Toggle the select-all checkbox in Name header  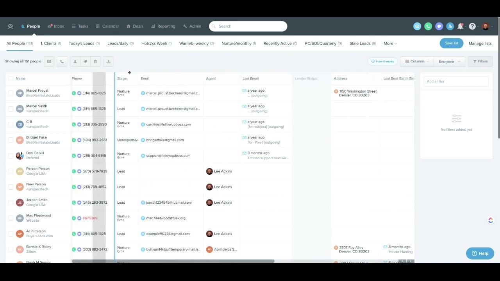(x=11, y=78)
